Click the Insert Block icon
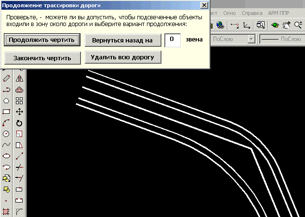 (x=6, y=178)
